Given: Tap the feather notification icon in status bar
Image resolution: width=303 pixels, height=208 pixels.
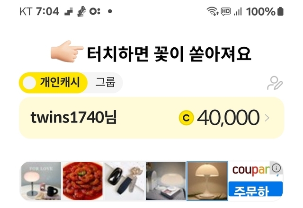Looking at the screenshot, I should click(x=81, y=11).
